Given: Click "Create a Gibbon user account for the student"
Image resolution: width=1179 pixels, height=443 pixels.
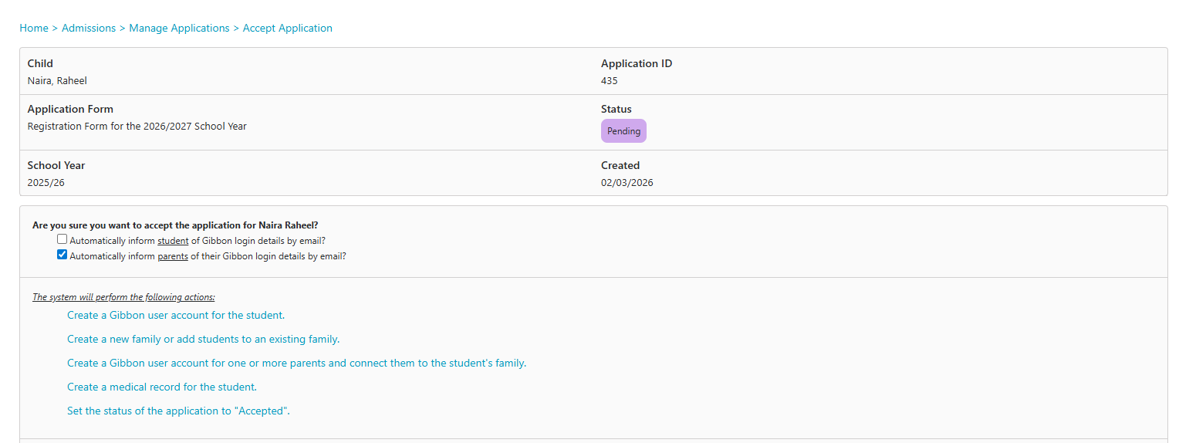Looking at the screenshot, I should point(176,315).
